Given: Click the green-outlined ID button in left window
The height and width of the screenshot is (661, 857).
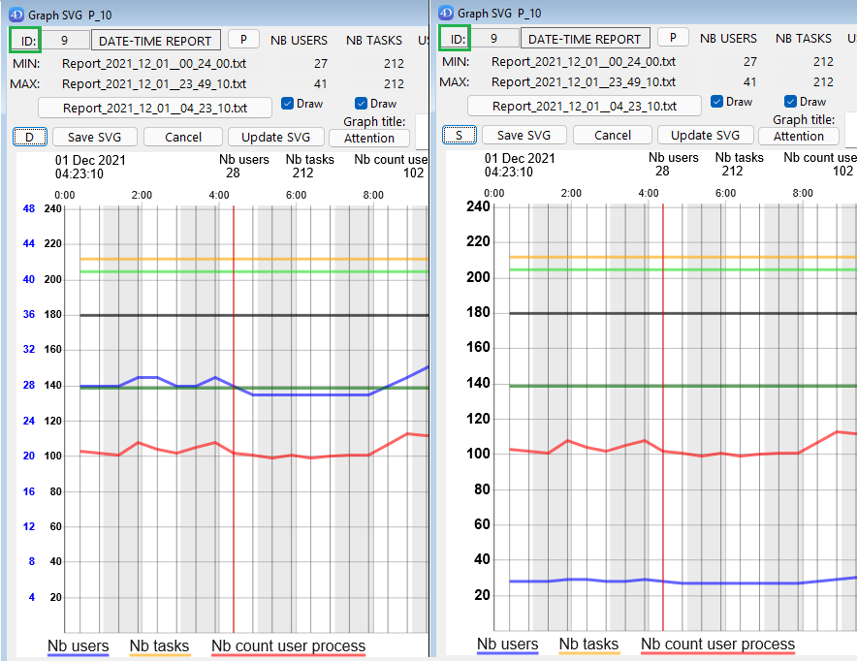Looking at the screenshot, I should click(x=25, y=40).
